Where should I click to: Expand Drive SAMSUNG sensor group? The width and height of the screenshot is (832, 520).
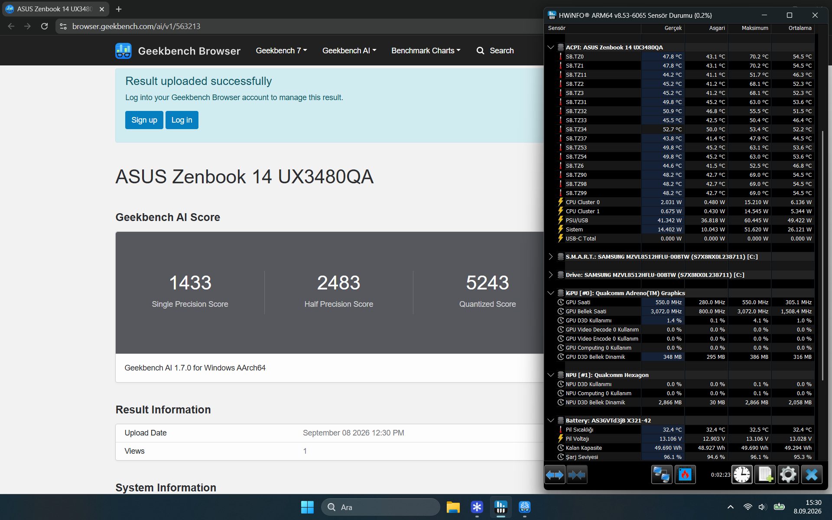tap(551, 275)
